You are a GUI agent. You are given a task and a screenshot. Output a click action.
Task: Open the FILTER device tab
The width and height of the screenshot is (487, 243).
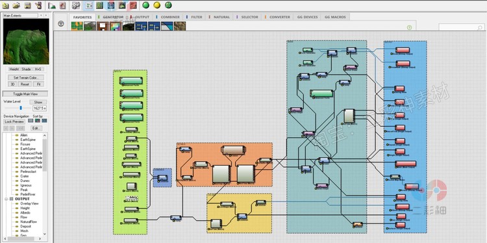pos(196,17)
